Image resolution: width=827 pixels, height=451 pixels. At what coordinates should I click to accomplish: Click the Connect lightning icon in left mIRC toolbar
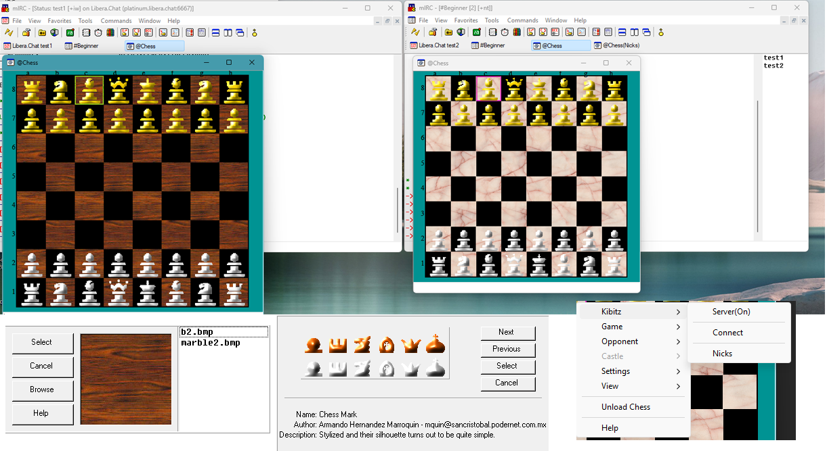9,32
